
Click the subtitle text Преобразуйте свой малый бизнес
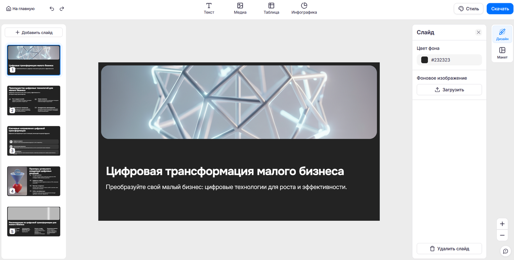[x=226, y=187]
